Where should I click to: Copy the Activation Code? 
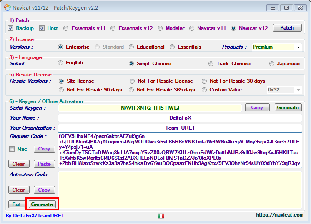coord(44,190)
